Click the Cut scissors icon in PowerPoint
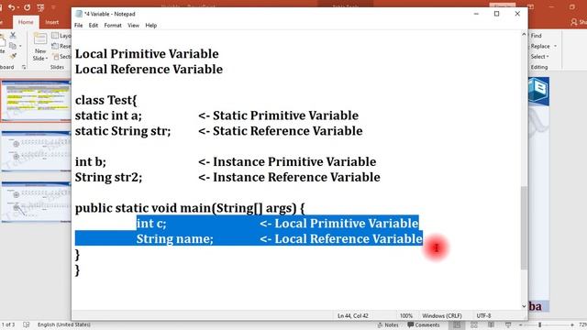Screen dimensions: 587x330 13,35
